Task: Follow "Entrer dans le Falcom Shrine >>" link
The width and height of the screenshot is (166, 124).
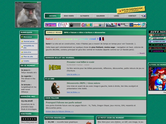Action: [60, 111]
